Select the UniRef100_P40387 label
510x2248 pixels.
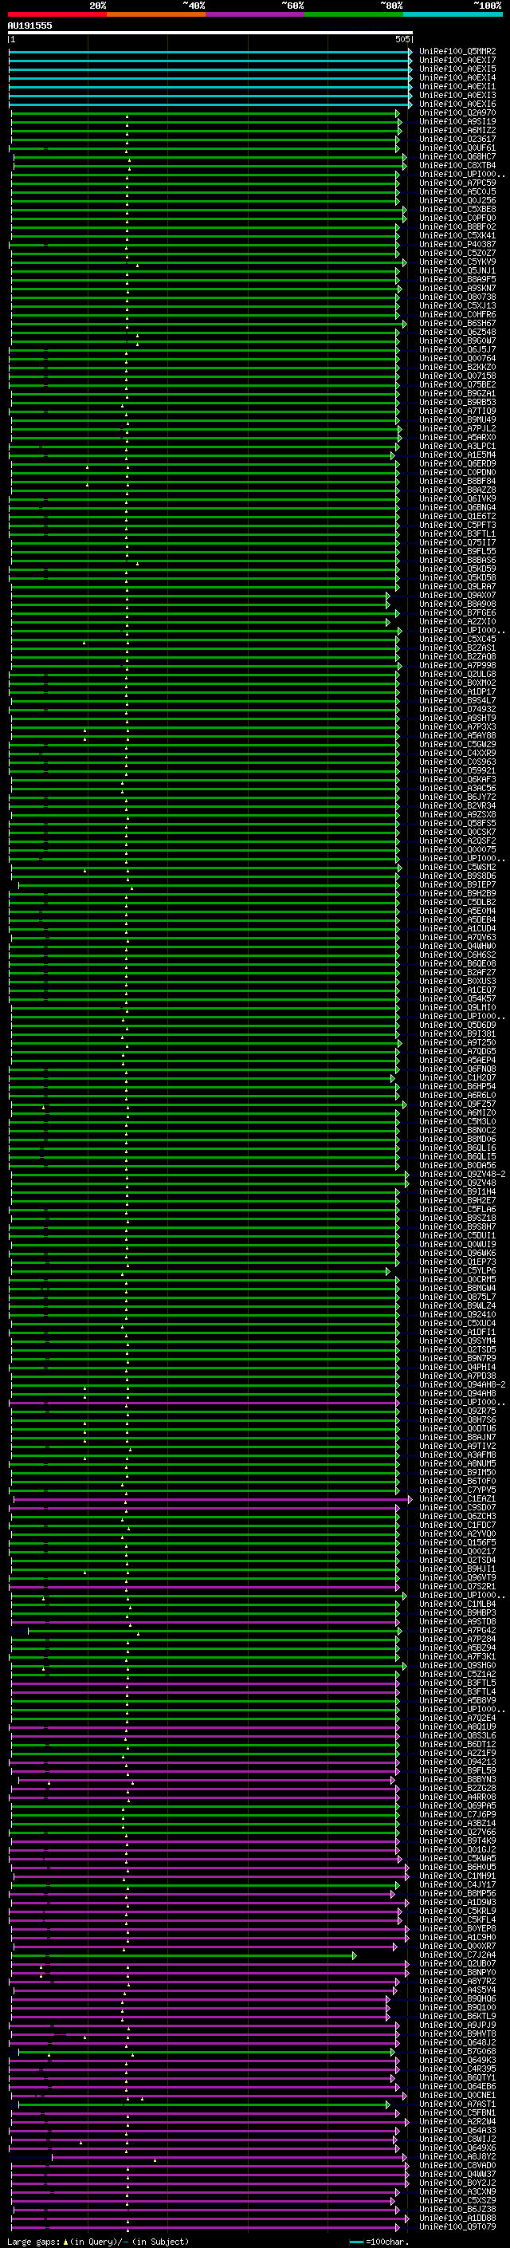click(x=457, y=244)
